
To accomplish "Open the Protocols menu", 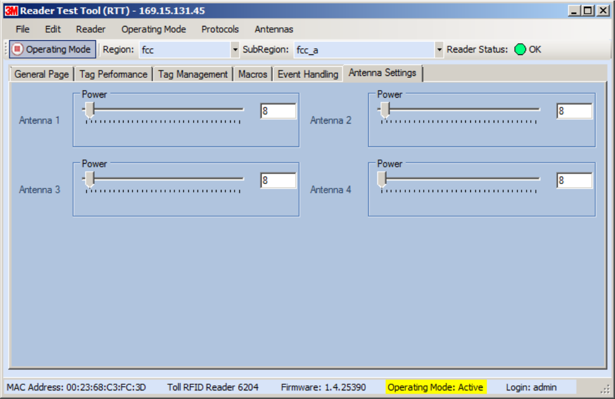I will point(220,30).
